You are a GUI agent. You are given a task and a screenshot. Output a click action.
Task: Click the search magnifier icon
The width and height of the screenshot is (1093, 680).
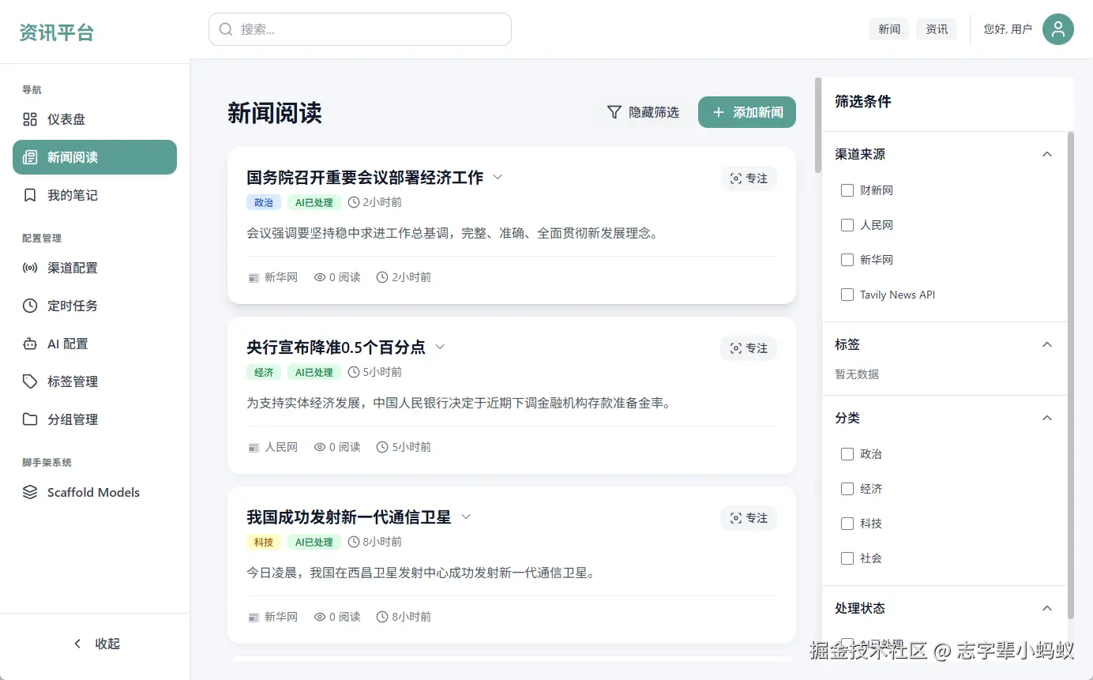[226, 29]
